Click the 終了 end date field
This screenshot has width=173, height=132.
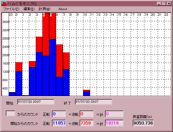pyautogui.click(x=93, y=102)
